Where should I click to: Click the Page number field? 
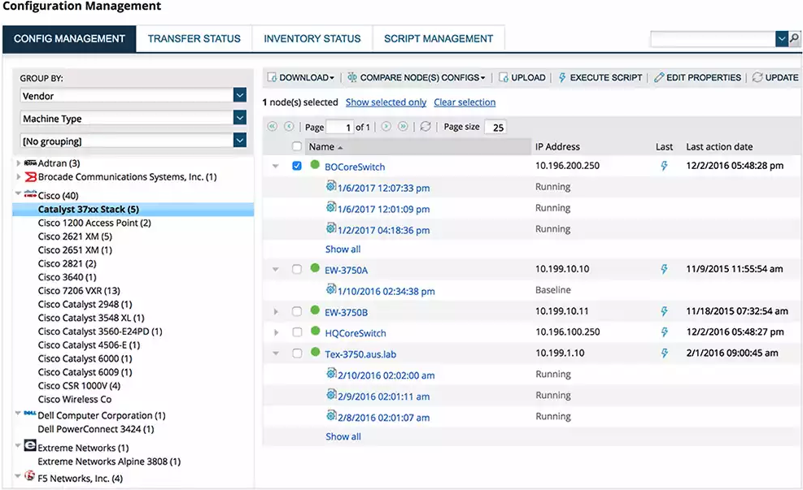[x=339, y=127]
